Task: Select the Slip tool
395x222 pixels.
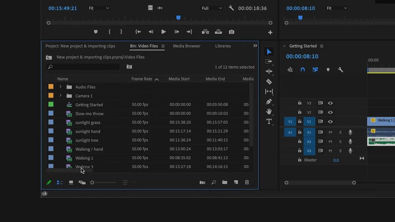Action: coord(269,91)
